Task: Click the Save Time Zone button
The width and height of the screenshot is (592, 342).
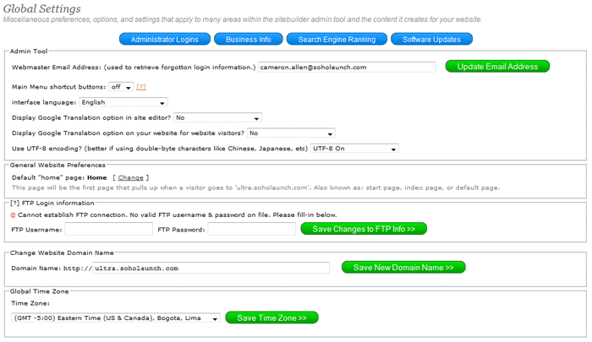Action: [x=271, y=318]
